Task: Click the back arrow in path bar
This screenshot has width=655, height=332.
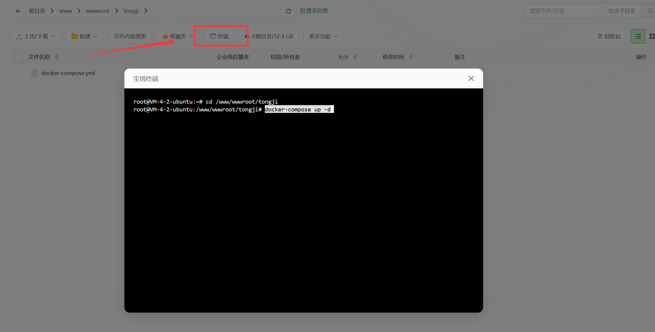Action: (18, 11)
